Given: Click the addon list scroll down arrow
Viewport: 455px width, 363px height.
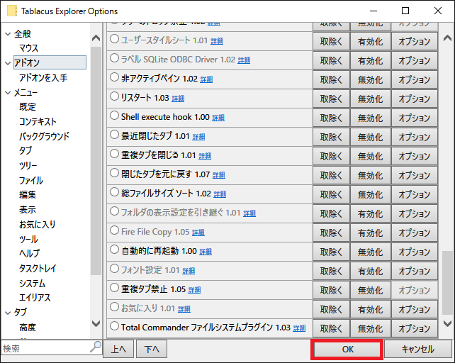Looking at the screenshot, I should point(448,323).
